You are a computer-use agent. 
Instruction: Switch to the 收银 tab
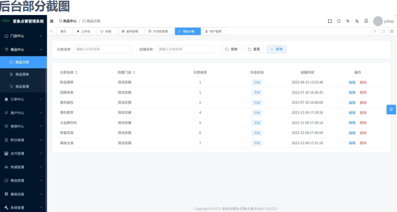click(107, 31)
